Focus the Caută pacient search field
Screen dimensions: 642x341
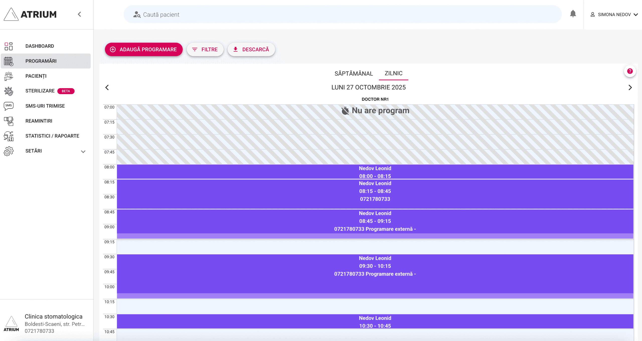(343, 14)
